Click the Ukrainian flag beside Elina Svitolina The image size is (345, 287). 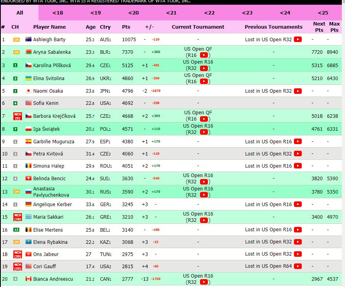(x=28, y=78)
